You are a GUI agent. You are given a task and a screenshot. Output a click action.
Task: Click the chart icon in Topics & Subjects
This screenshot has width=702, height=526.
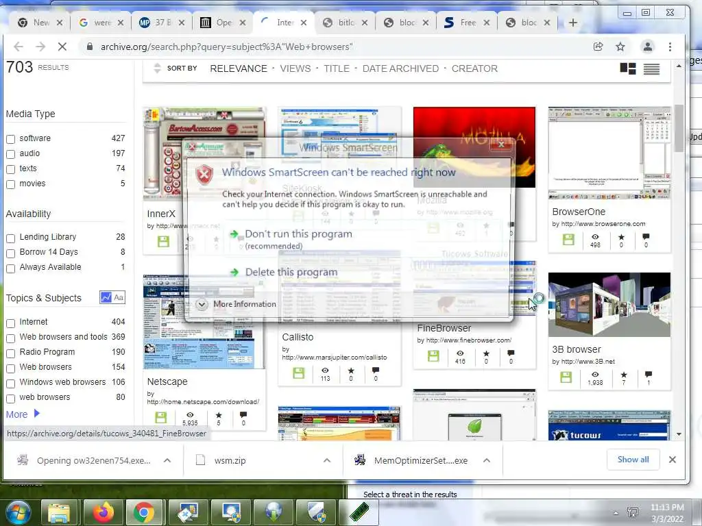pos(106,297)
